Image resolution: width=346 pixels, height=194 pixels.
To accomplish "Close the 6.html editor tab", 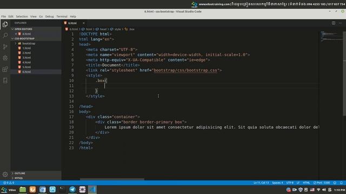I will click(84, 23).
